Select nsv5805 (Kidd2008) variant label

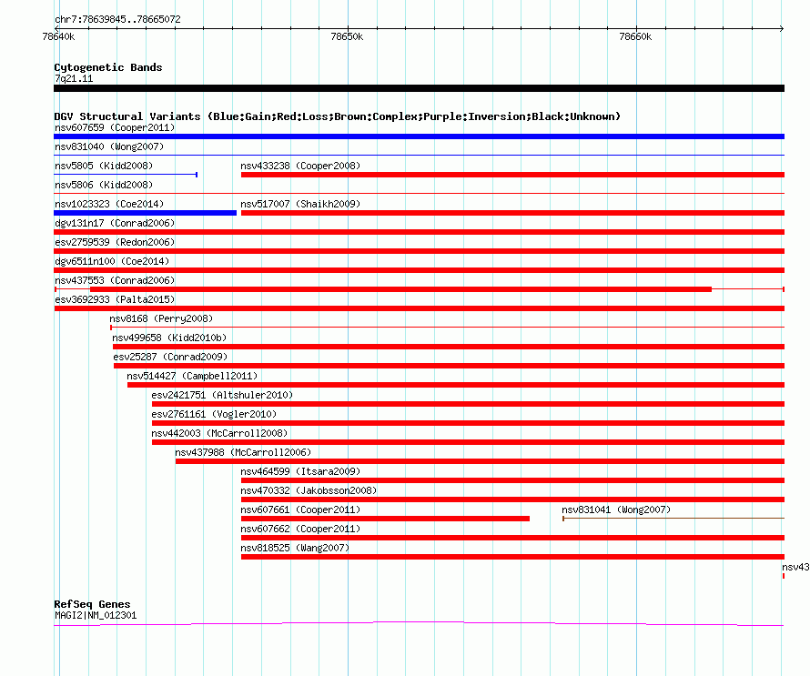104,166
